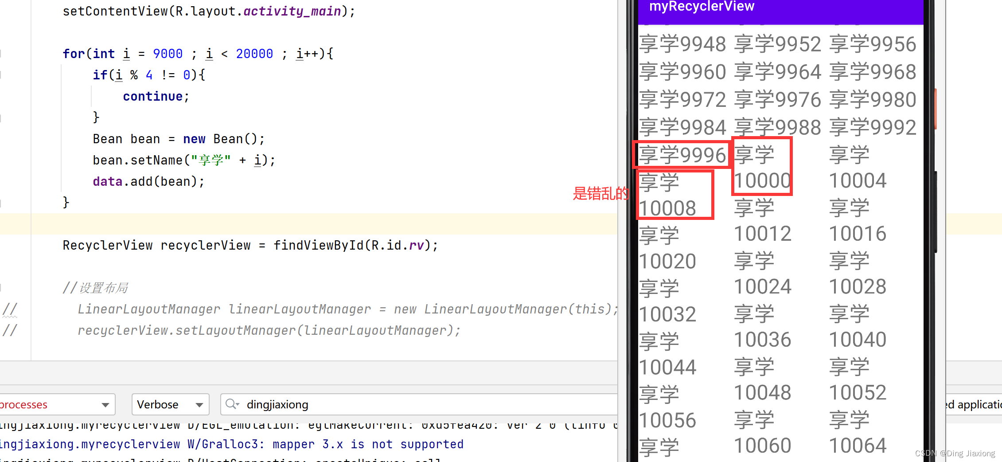Click the findViewById(R.id.rv) code line
The image size is (1002, 462).
(250, 245)
